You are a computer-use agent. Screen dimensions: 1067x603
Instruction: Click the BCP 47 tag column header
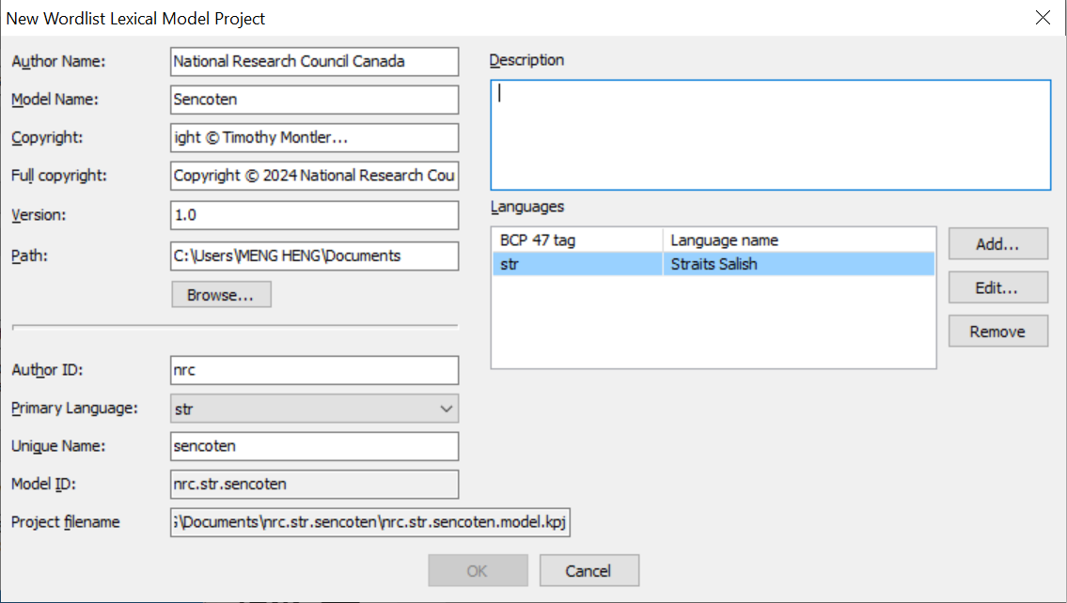[x=577, y=240]
